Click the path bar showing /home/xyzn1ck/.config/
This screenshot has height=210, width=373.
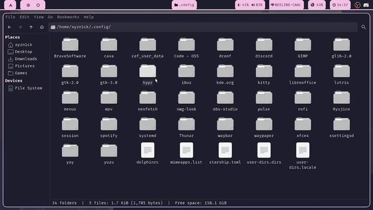click(x=203, y=27)
